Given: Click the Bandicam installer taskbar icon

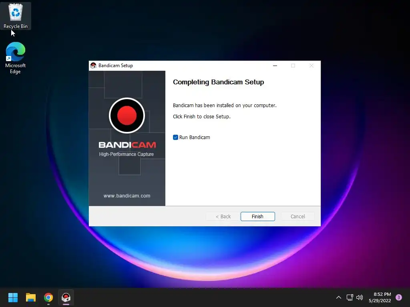Looking at the screenshot, I should [66, 297].
